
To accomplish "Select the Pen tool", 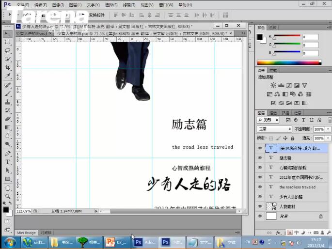I will point(8,154).
